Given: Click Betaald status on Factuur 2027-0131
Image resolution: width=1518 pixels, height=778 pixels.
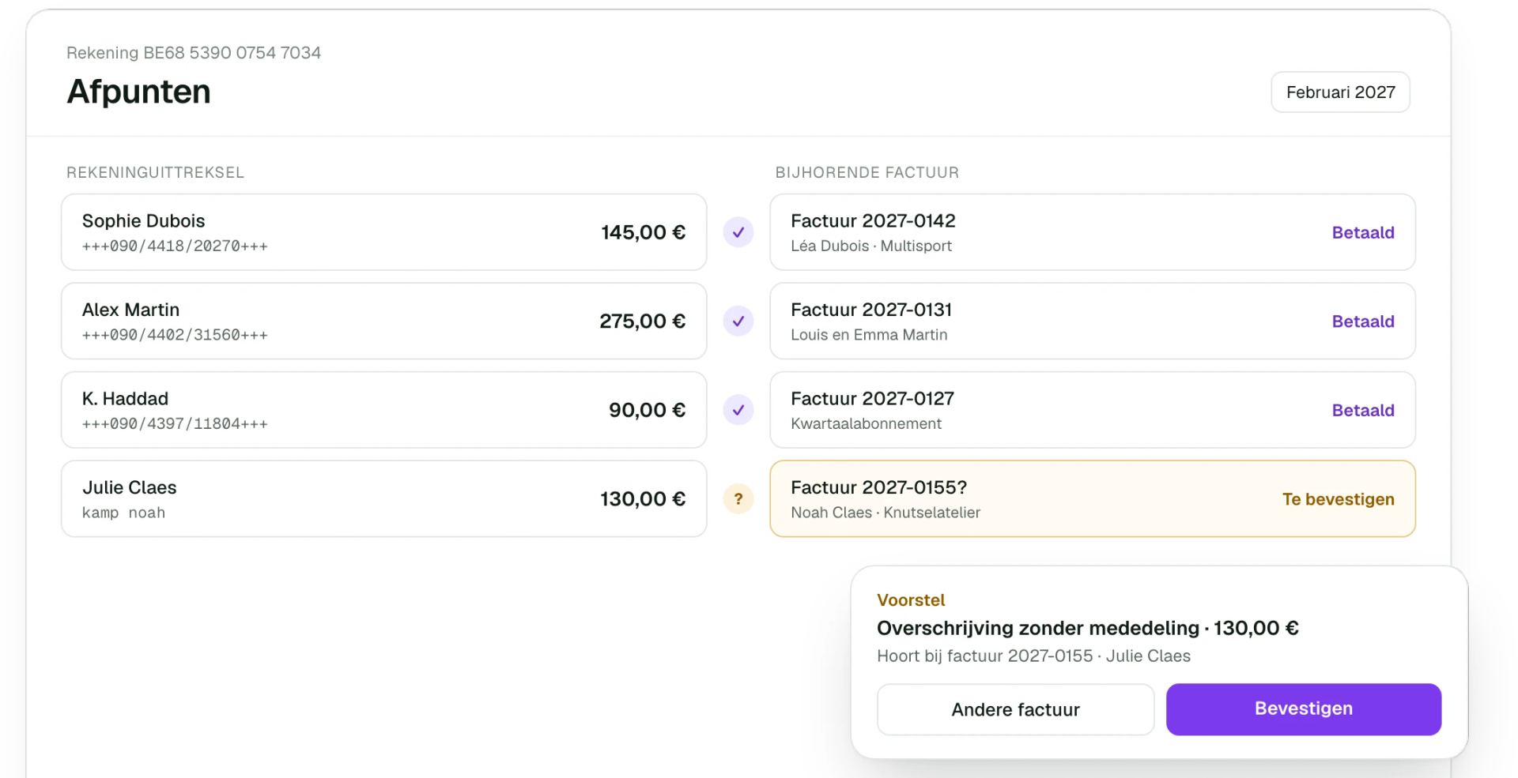Looking at the screenshot, I should (x=1363, y=321).
